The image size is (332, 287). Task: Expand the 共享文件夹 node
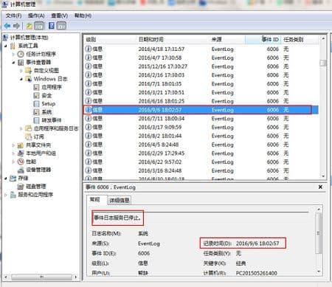pyautogui.click(x=13, y=145)
